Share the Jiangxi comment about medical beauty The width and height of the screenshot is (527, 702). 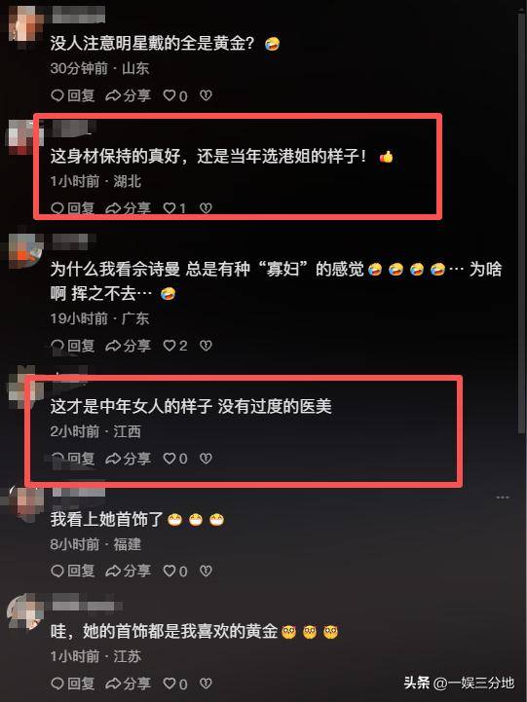128,459
